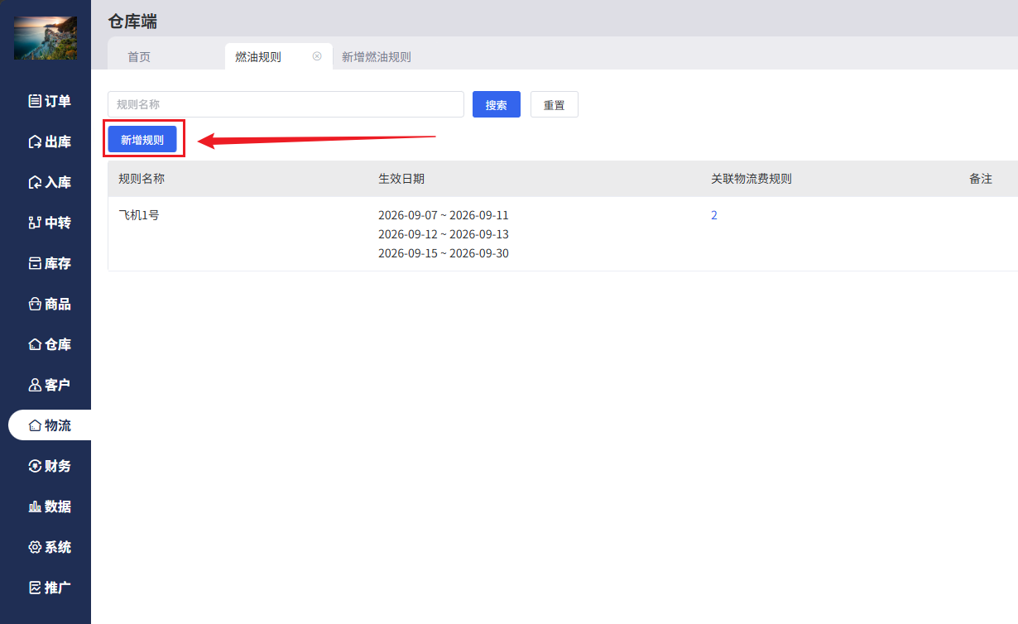Click date range 2026-09-12 ~ 2026-09-13

(x=444, y=234)
